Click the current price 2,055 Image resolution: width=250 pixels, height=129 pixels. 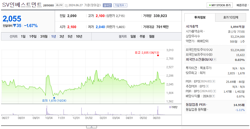tap(12, 19)
